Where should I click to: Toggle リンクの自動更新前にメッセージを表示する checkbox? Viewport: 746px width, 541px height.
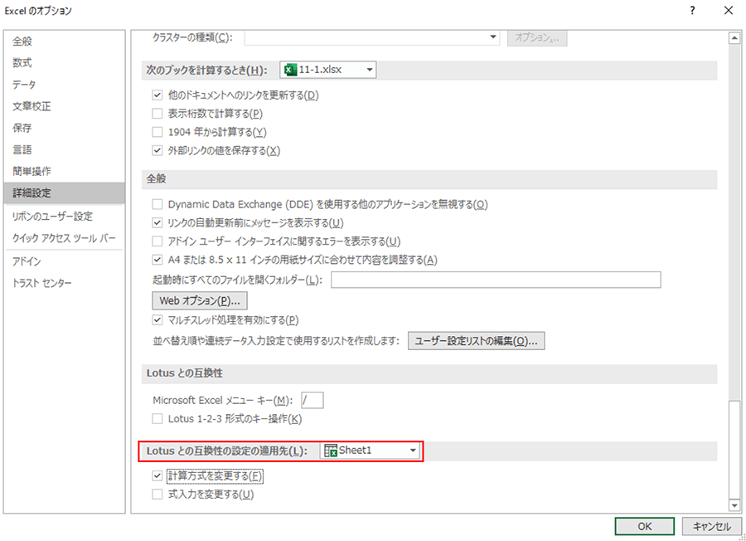[x=157, y=223]
